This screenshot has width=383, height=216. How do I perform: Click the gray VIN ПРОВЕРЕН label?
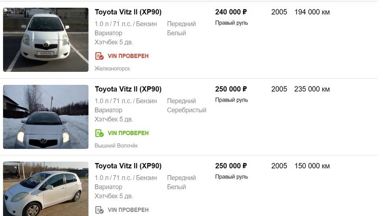point(128,210)
